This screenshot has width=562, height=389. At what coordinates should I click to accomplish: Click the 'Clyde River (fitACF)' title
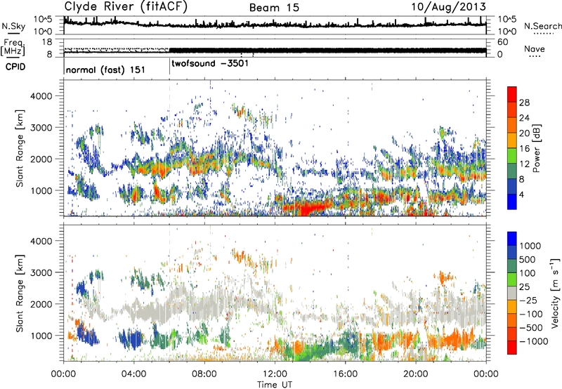pyautogui.click(x=126, y=6)
